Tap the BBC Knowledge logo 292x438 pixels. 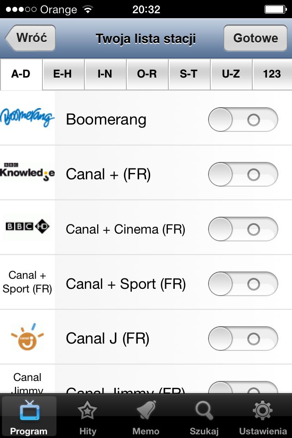click(x=27, y=172)
